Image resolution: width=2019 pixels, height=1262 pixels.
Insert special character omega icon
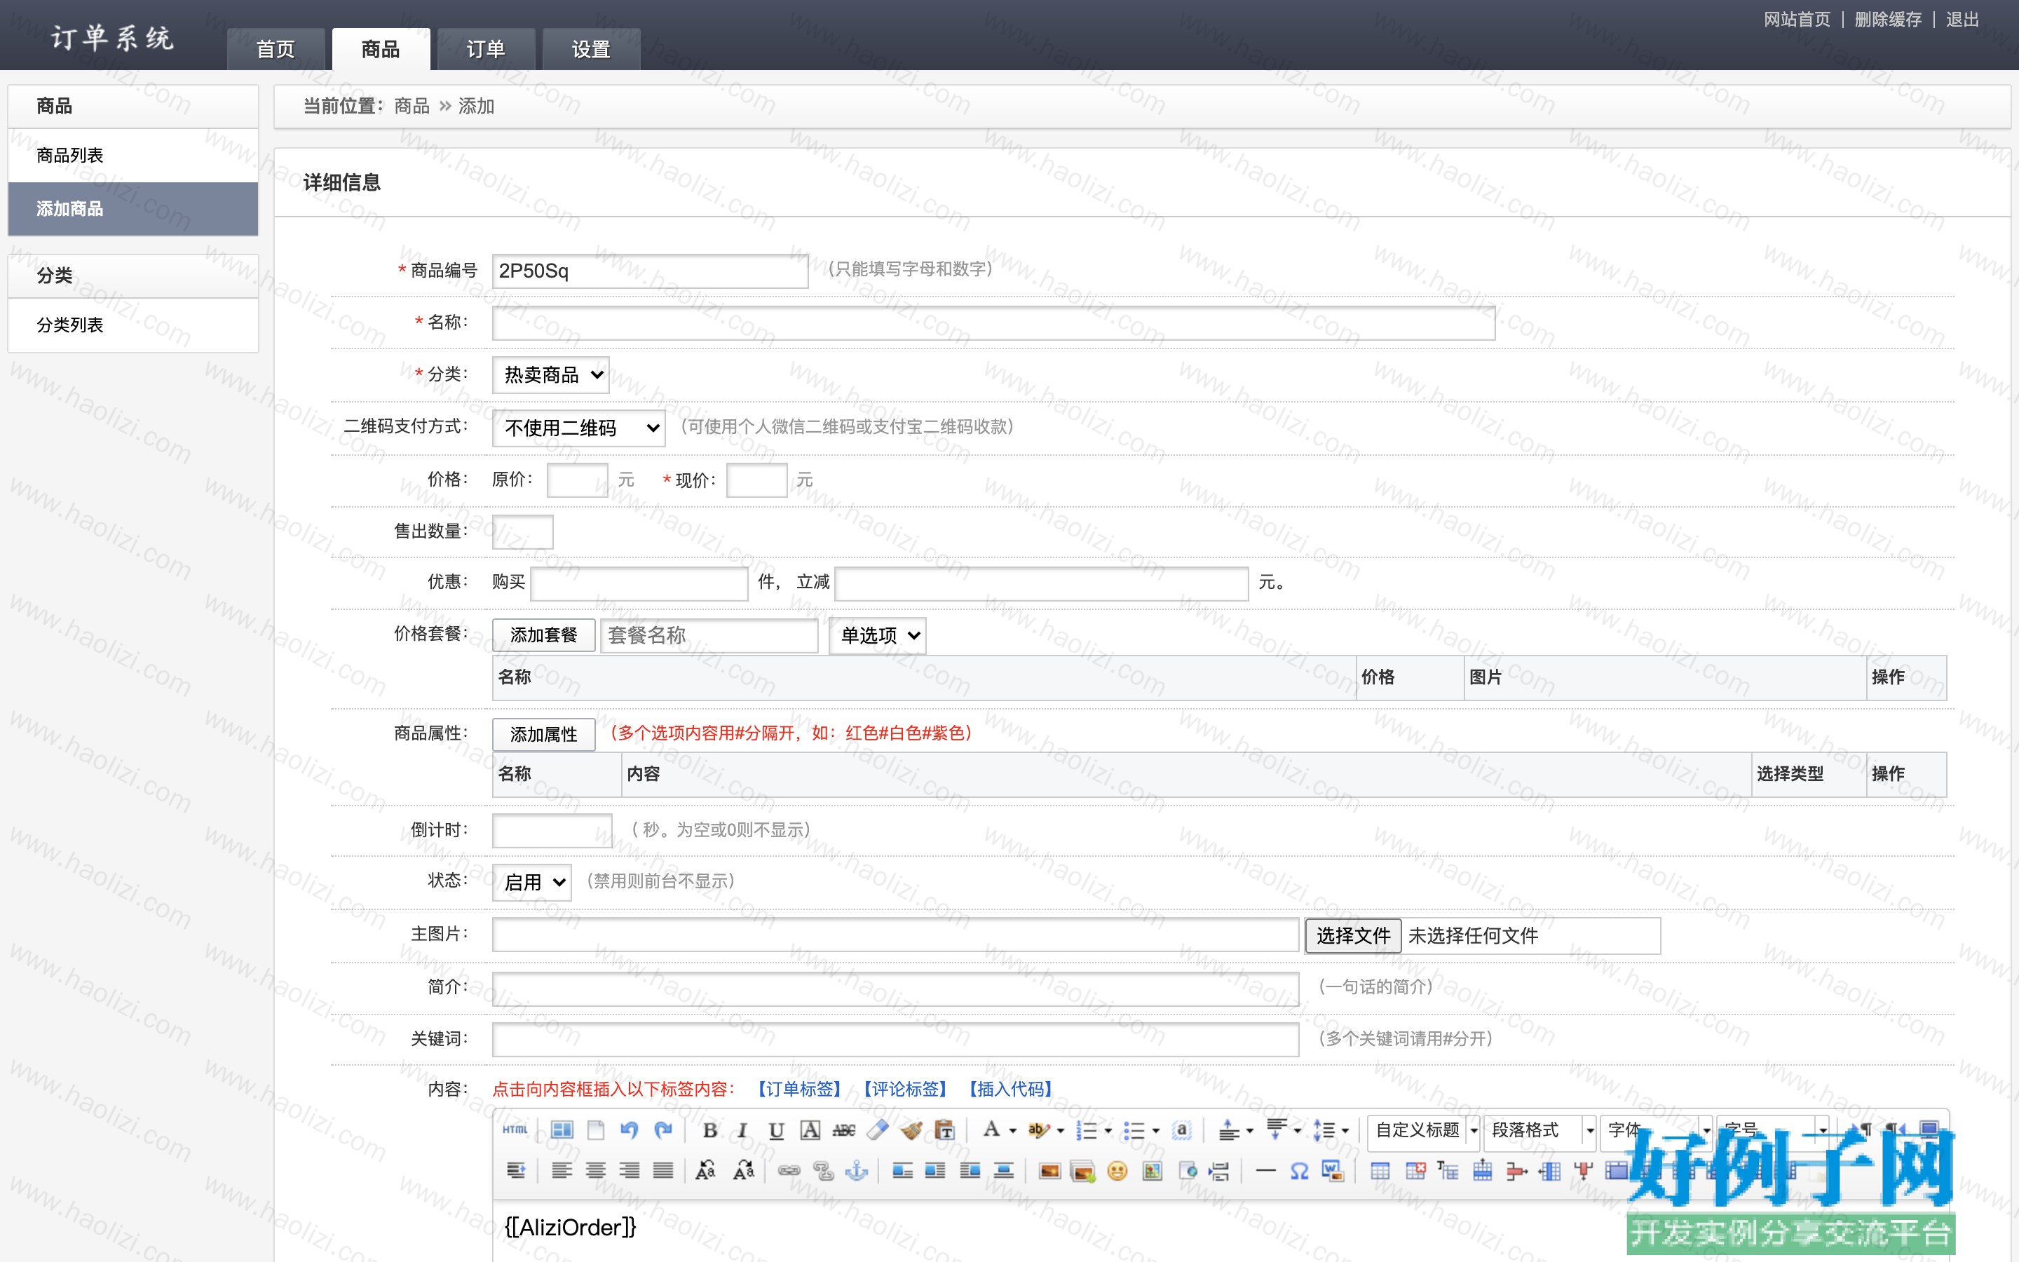(1299, 1171)
